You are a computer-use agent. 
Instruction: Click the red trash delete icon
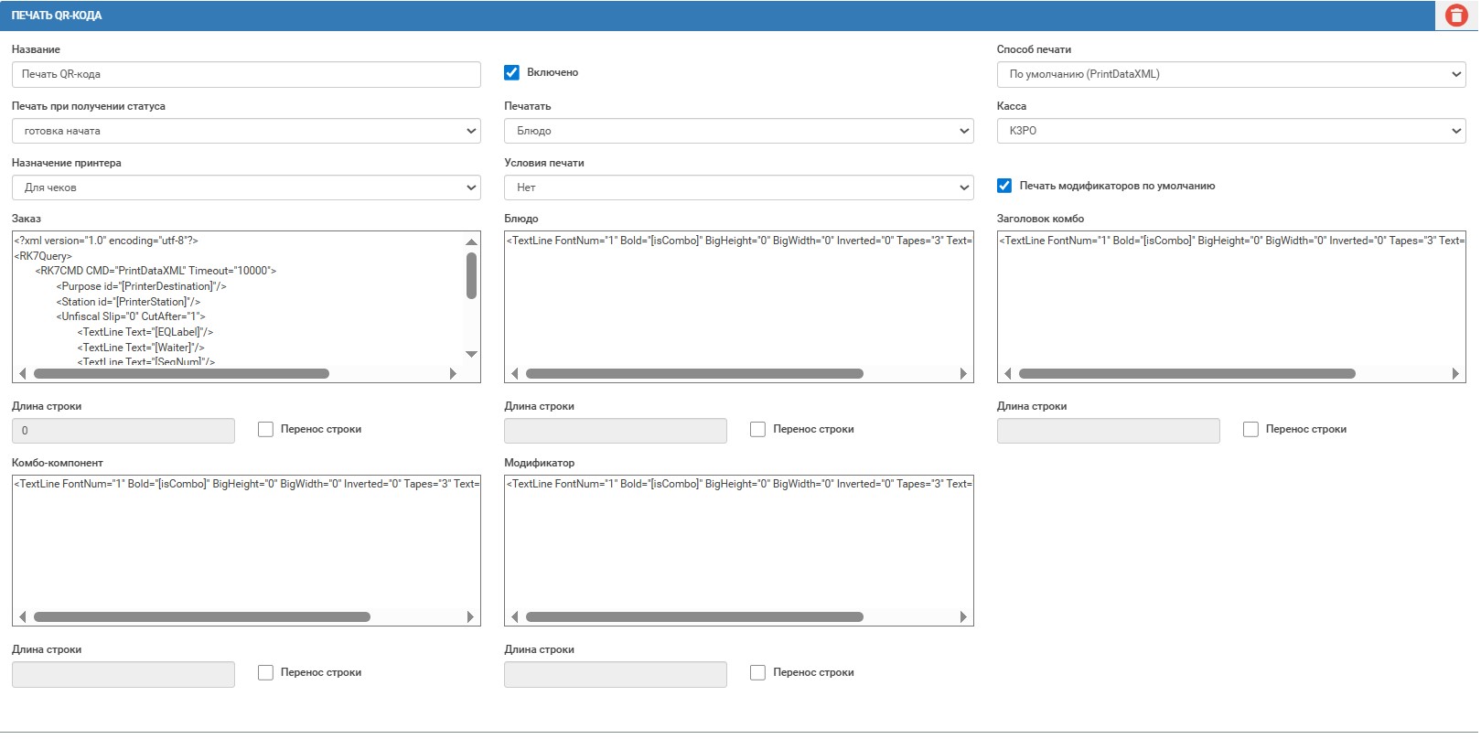tap(1455, 16)
